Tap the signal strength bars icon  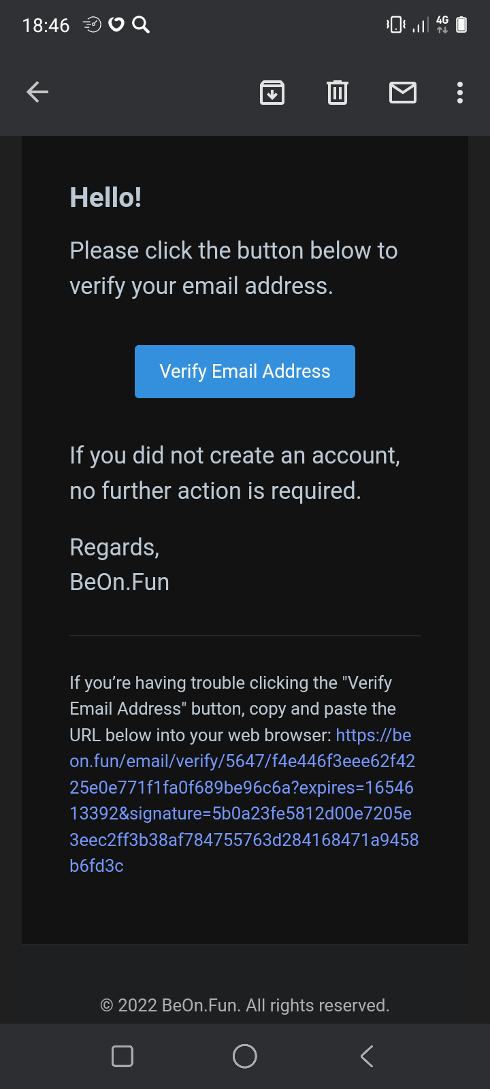(x=421, y=26)
